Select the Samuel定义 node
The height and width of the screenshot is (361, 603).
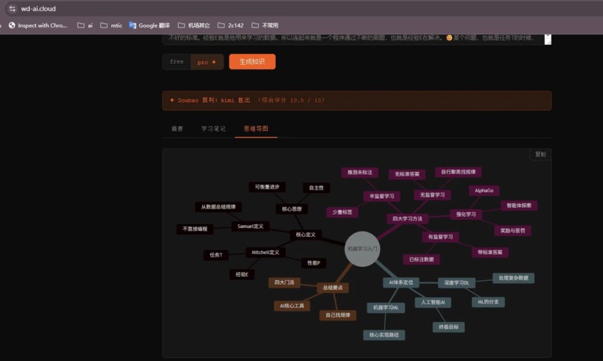click(251, 226)
